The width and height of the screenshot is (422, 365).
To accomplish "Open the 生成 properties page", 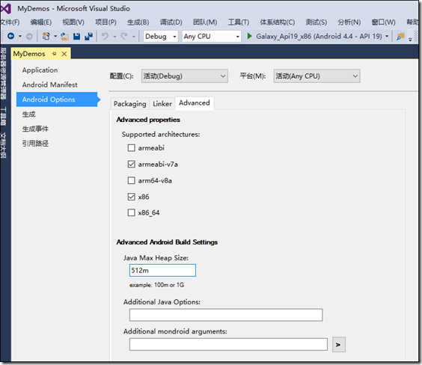I will [28, 114].
